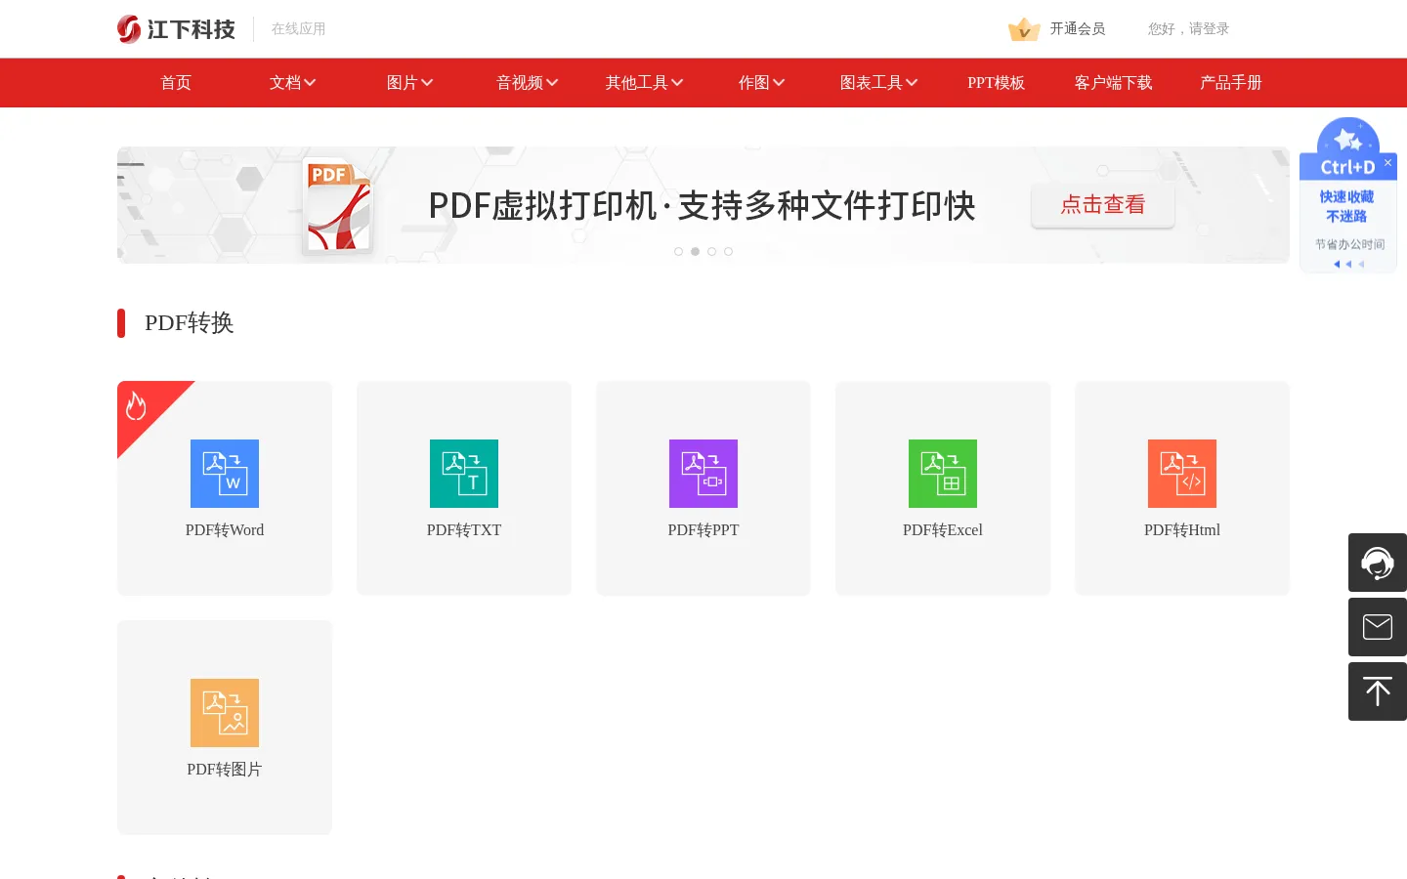Screen dimensions: 1407x879
Task: Open the PDF转TXT converter icon
Action: (x=464, y=474)
